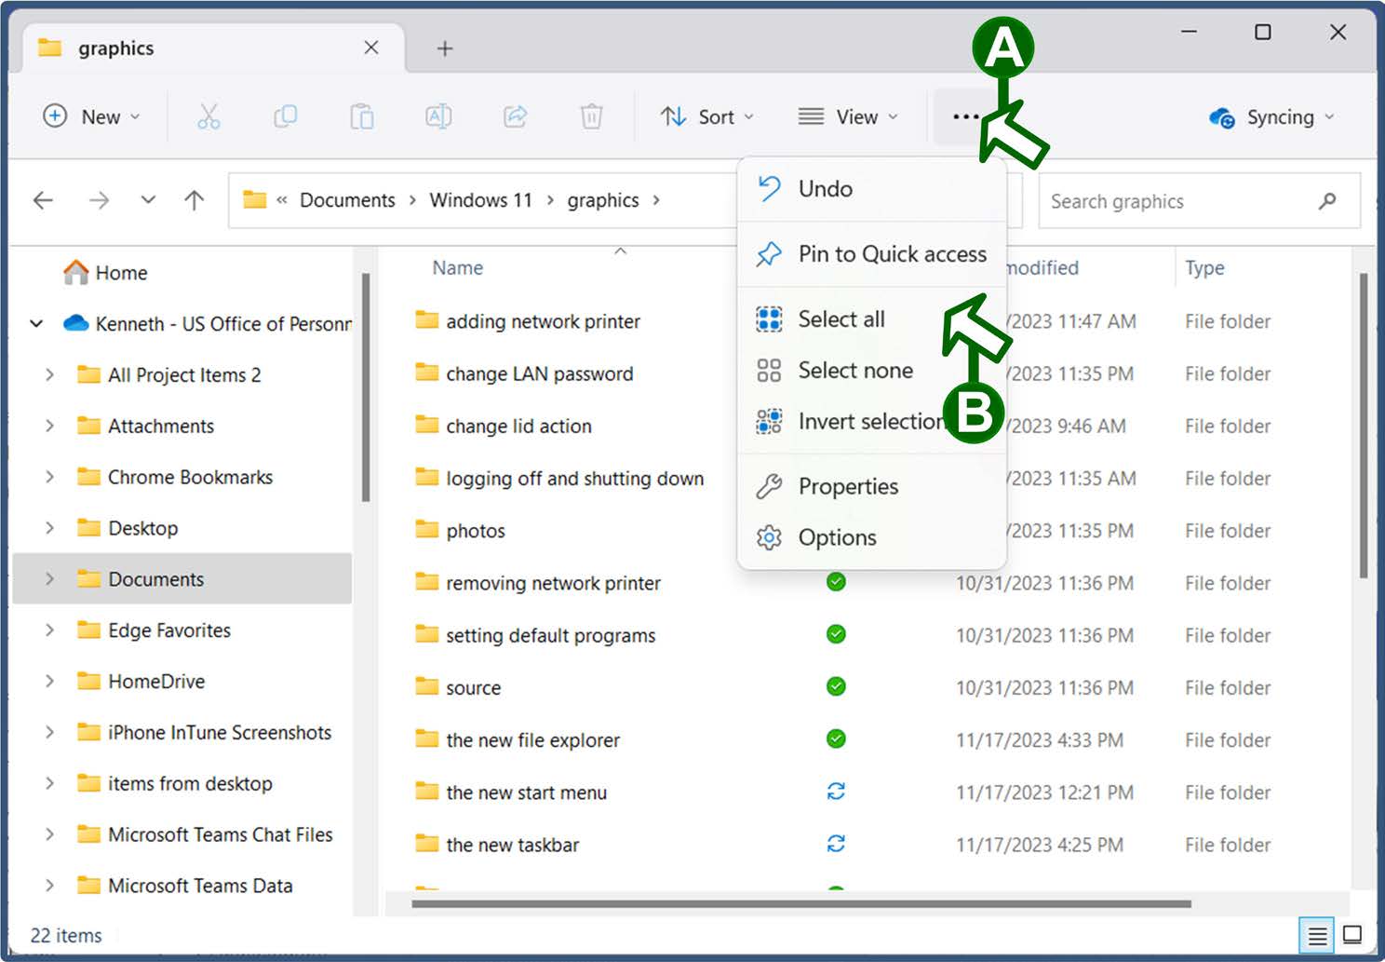The width and height of the screenshot is (1385, 962).
Task: Select items from desktop folder
Action: [x=190, y=783]
